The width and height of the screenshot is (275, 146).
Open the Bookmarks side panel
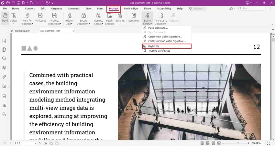point(4,41)
